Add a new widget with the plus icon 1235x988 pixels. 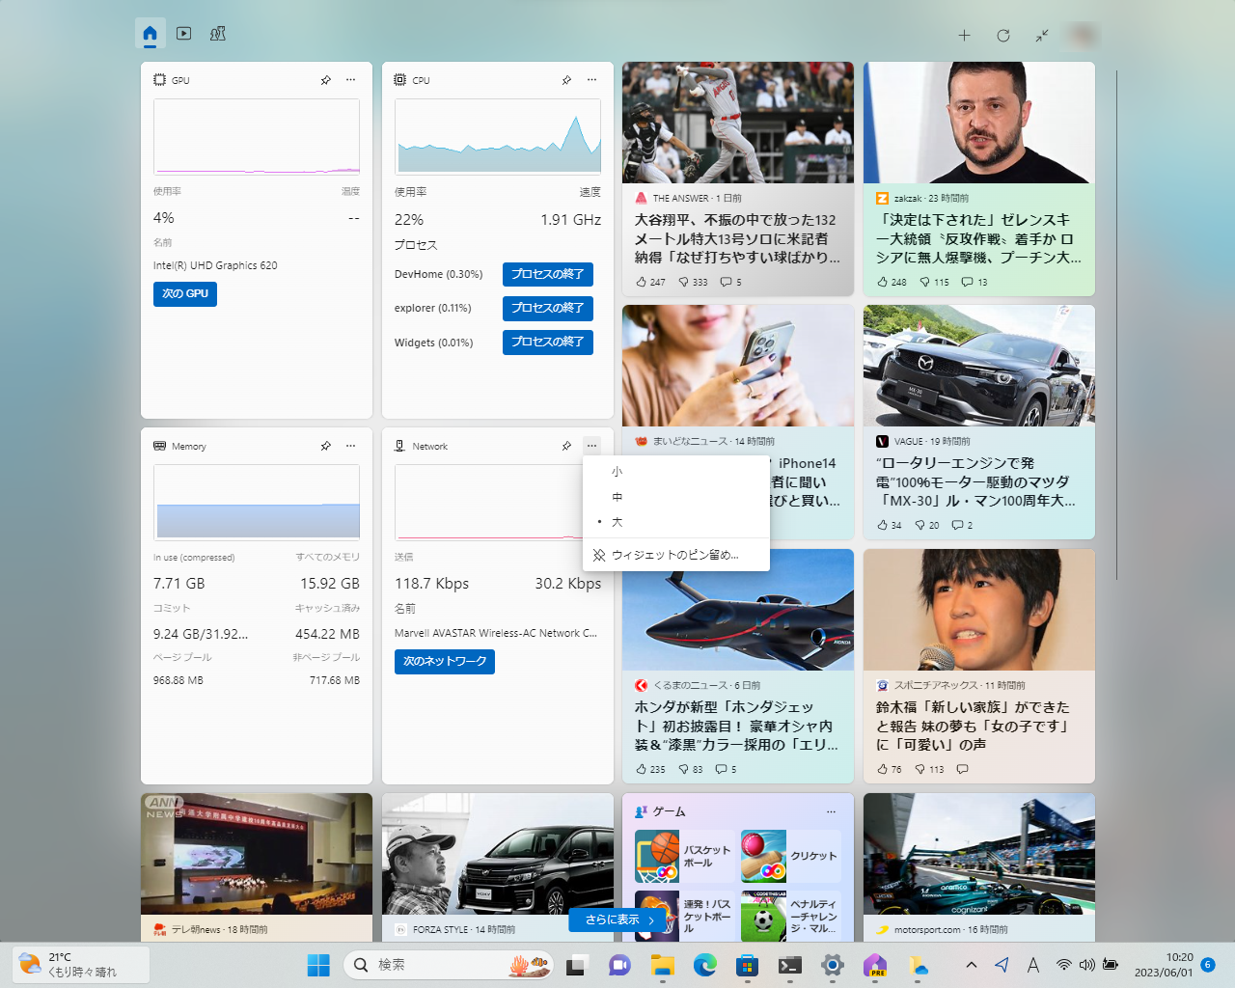964,35
